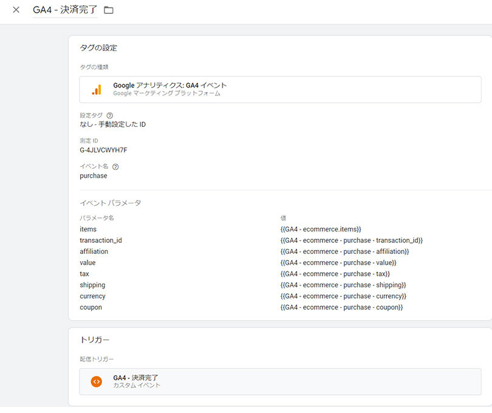
Task: Click the purchase - transaction_id variable value
Action: tap(352, 241)
